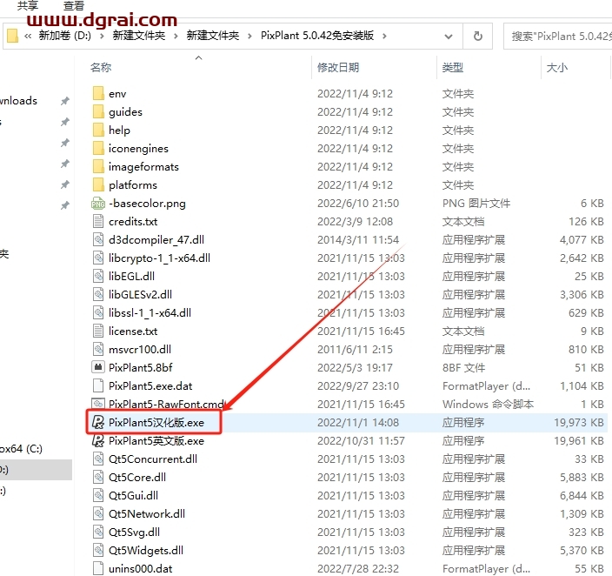
Task: Select the Qt5Gui.dll file icon
Action: click(98, 495)
